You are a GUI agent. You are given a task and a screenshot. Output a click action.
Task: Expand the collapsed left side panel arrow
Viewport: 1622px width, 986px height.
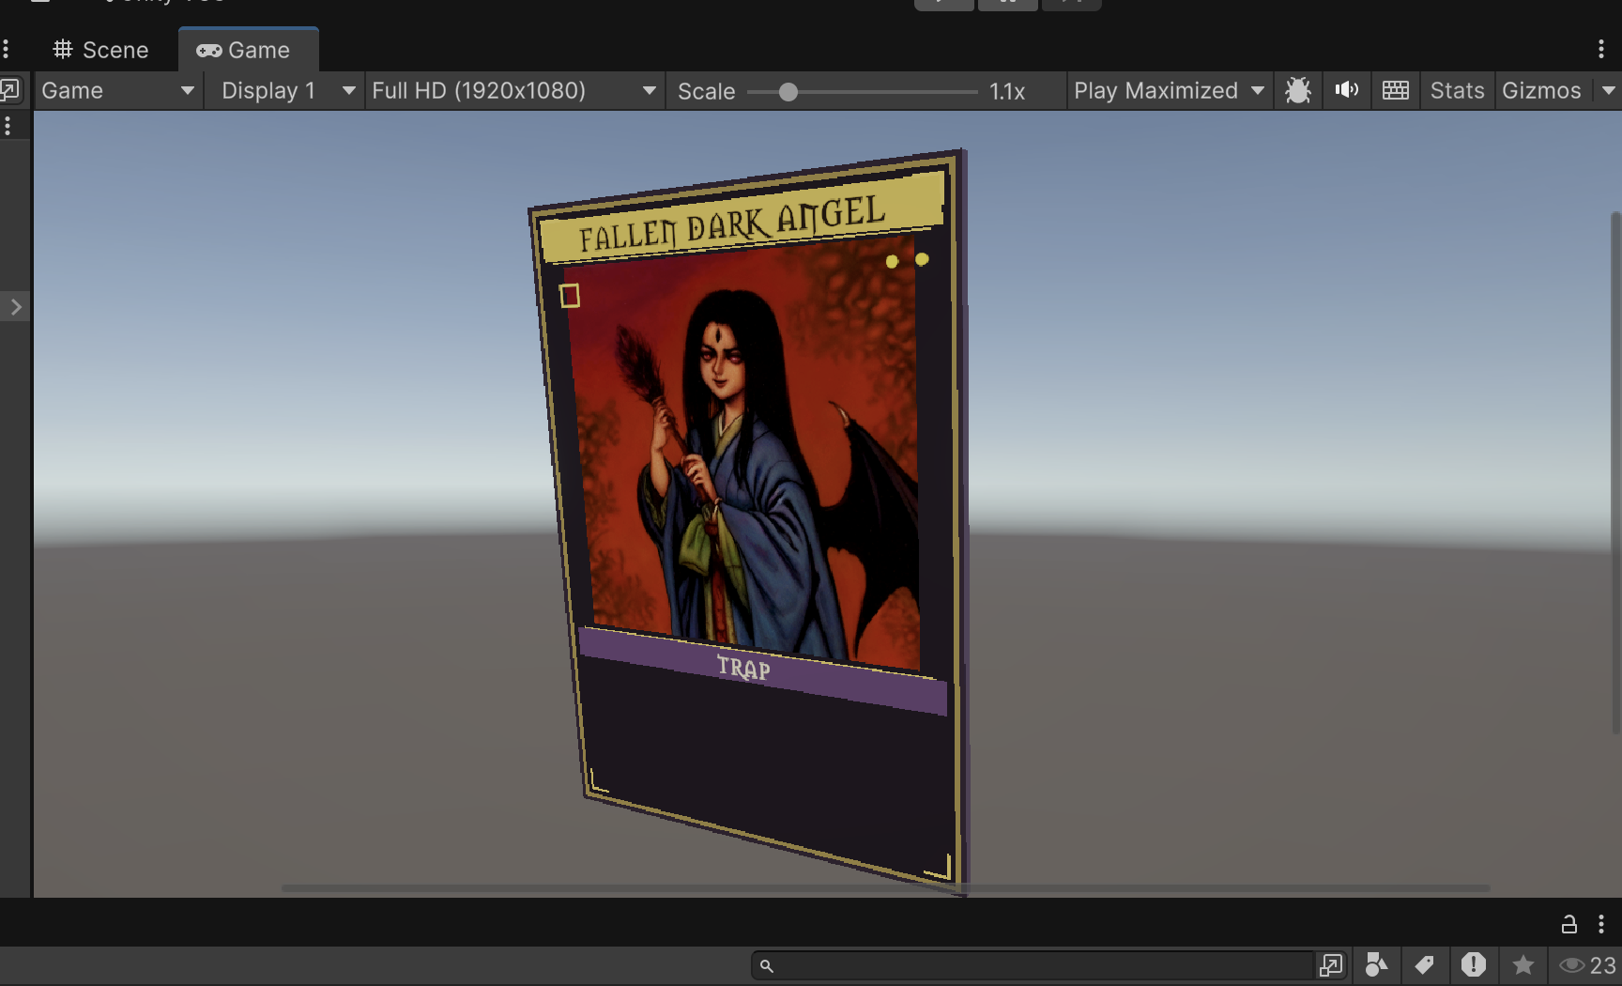click(15, 307)
